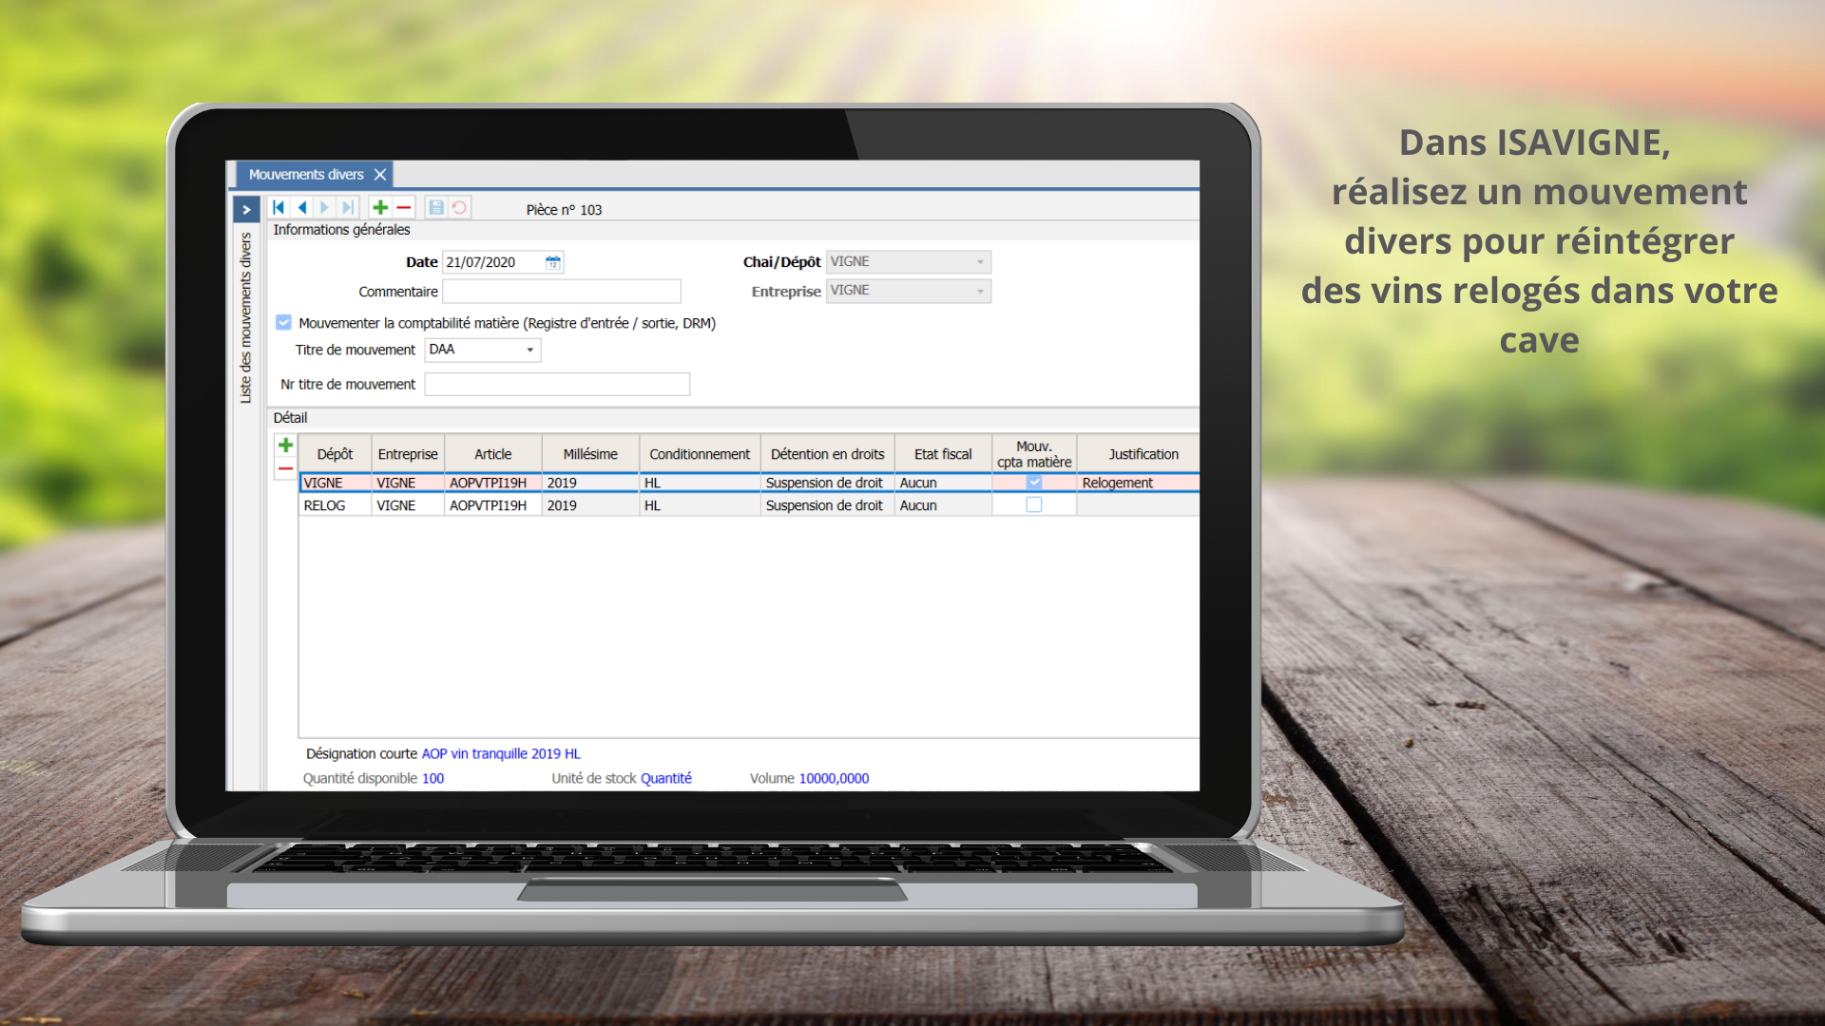The height and width of the screenshot is (1026, 1825).
Task: Select the RELOG depot cell
Action: click(336, 505)
